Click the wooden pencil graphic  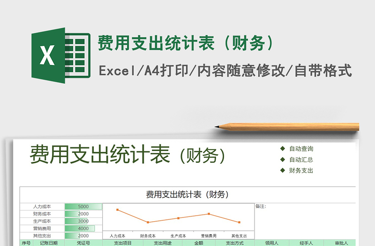click(287, 127)
